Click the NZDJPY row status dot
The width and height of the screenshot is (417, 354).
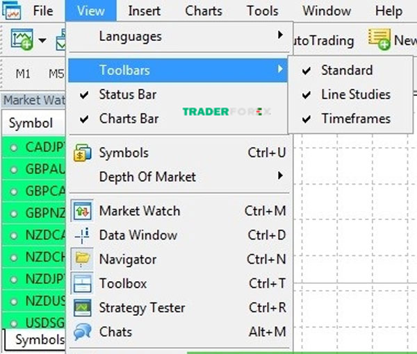point(13,280)
